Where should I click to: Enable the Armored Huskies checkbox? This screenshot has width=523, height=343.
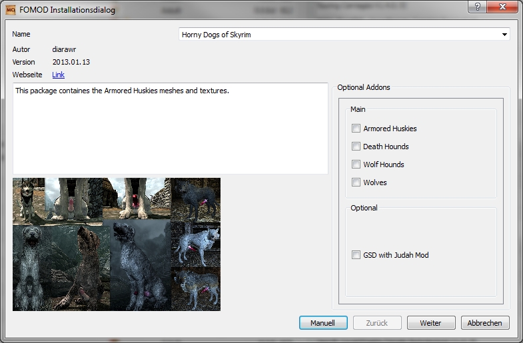(356, 129)
